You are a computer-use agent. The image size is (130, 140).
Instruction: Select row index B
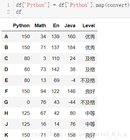(x=6, y=47)
